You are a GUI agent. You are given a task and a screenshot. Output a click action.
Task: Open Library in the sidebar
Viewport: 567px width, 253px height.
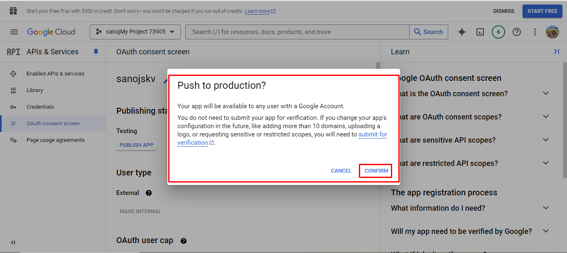coord(53,90)
